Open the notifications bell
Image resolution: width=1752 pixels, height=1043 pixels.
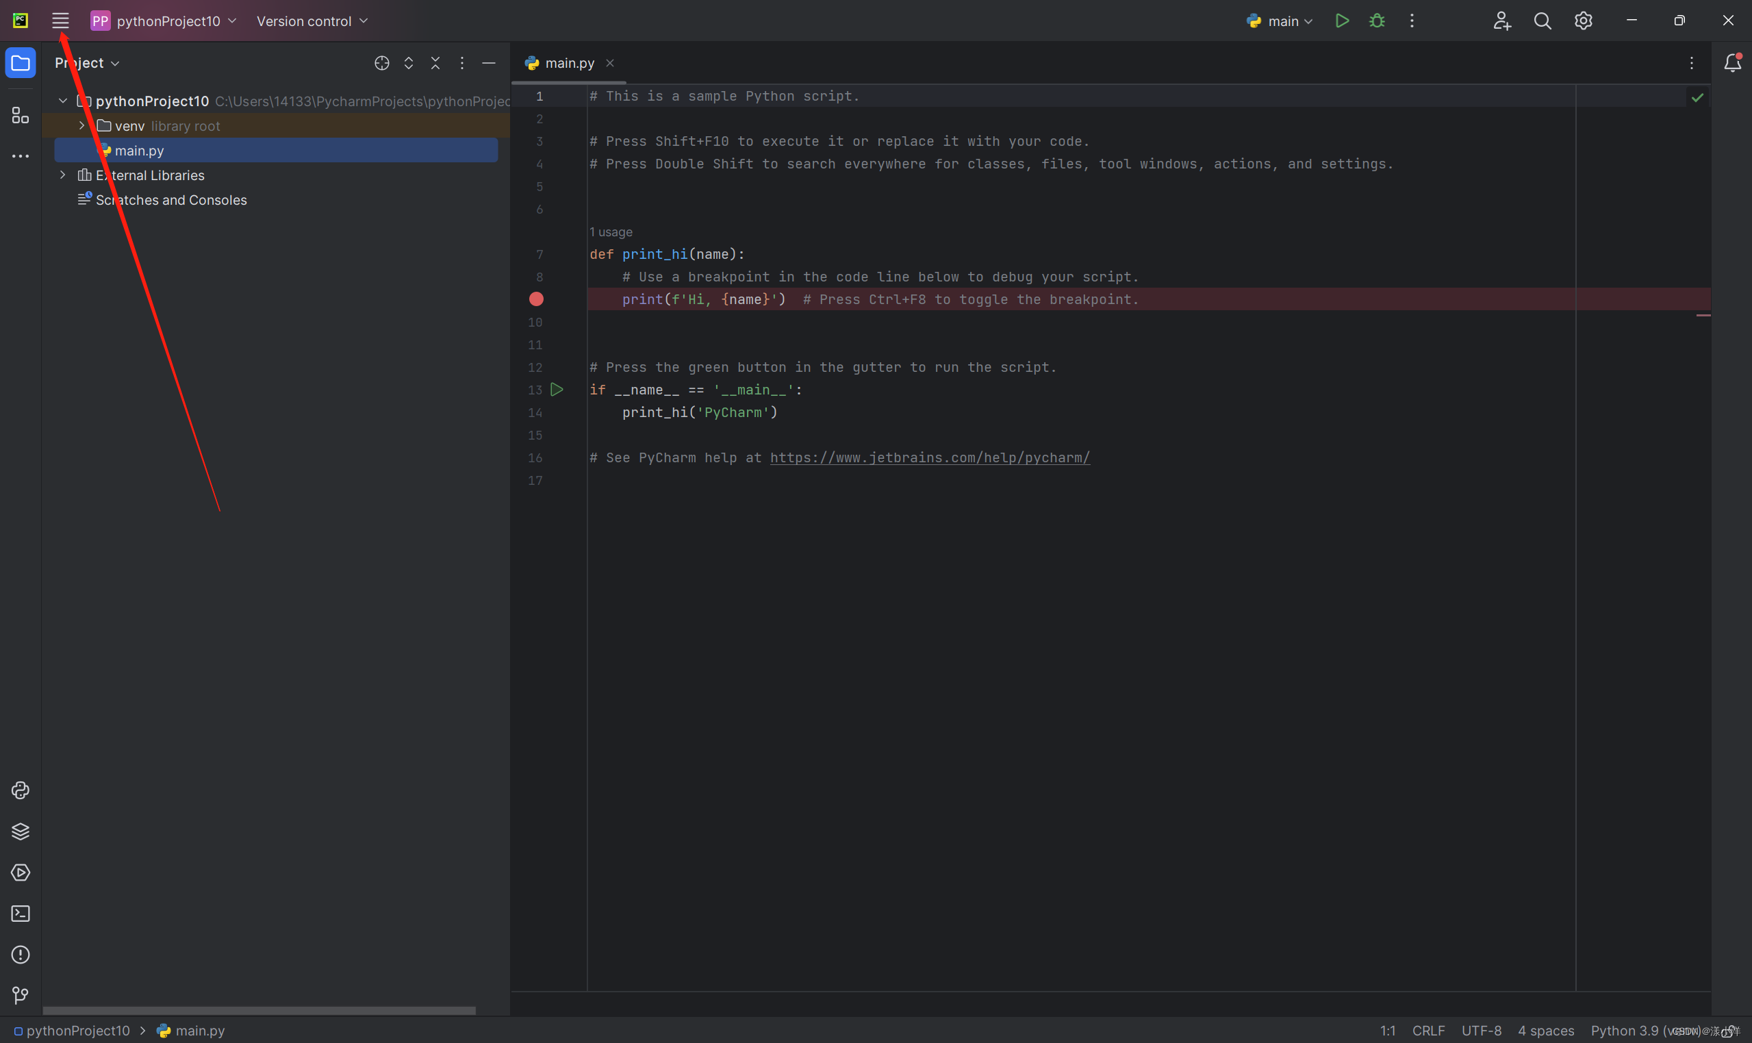pos(1732,63)
